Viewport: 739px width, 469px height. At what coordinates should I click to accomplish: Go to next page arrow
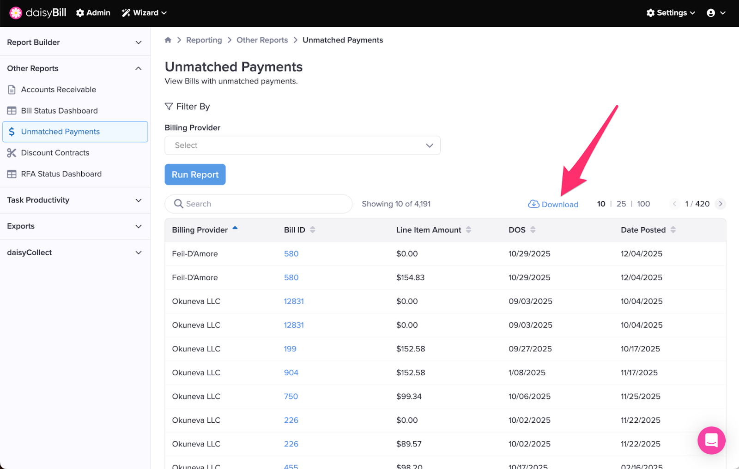pos(720,204)
